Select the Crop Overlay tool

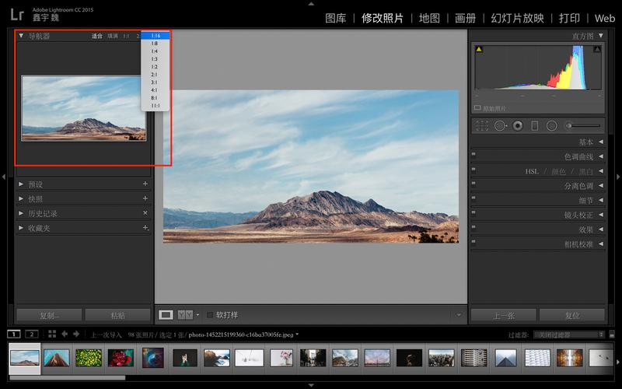coord(482,125)
